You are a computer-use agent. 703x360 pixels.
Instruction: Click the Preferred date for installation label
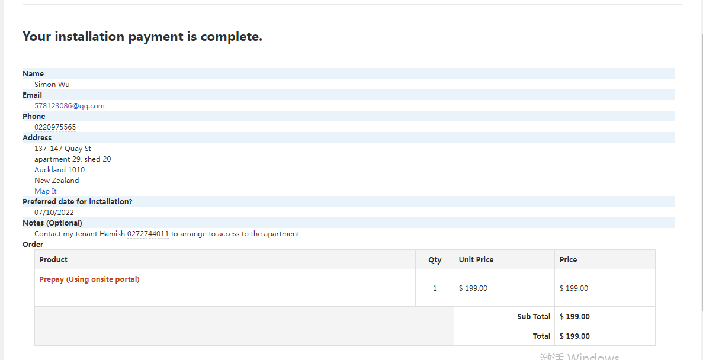click(x=78, y=202)
